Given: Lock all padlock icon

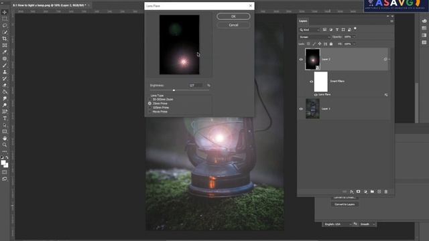Looking at the screenshot, I should pos(331,44).
